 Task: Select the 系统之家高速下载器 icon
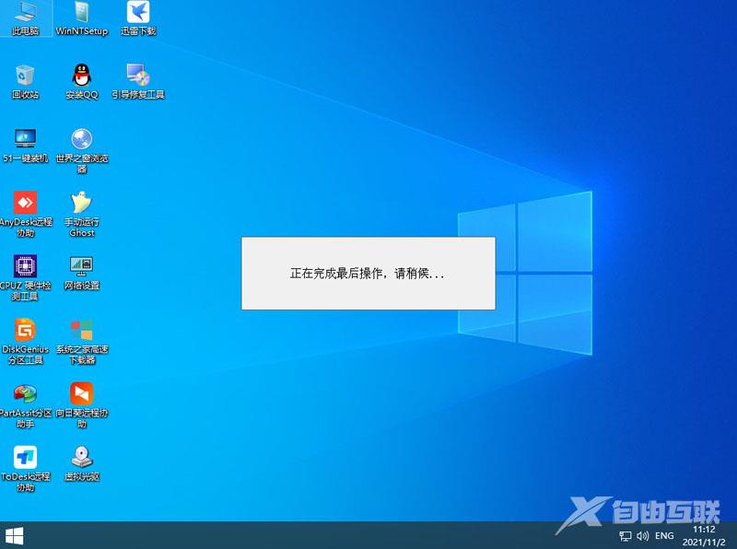(82, 342)
